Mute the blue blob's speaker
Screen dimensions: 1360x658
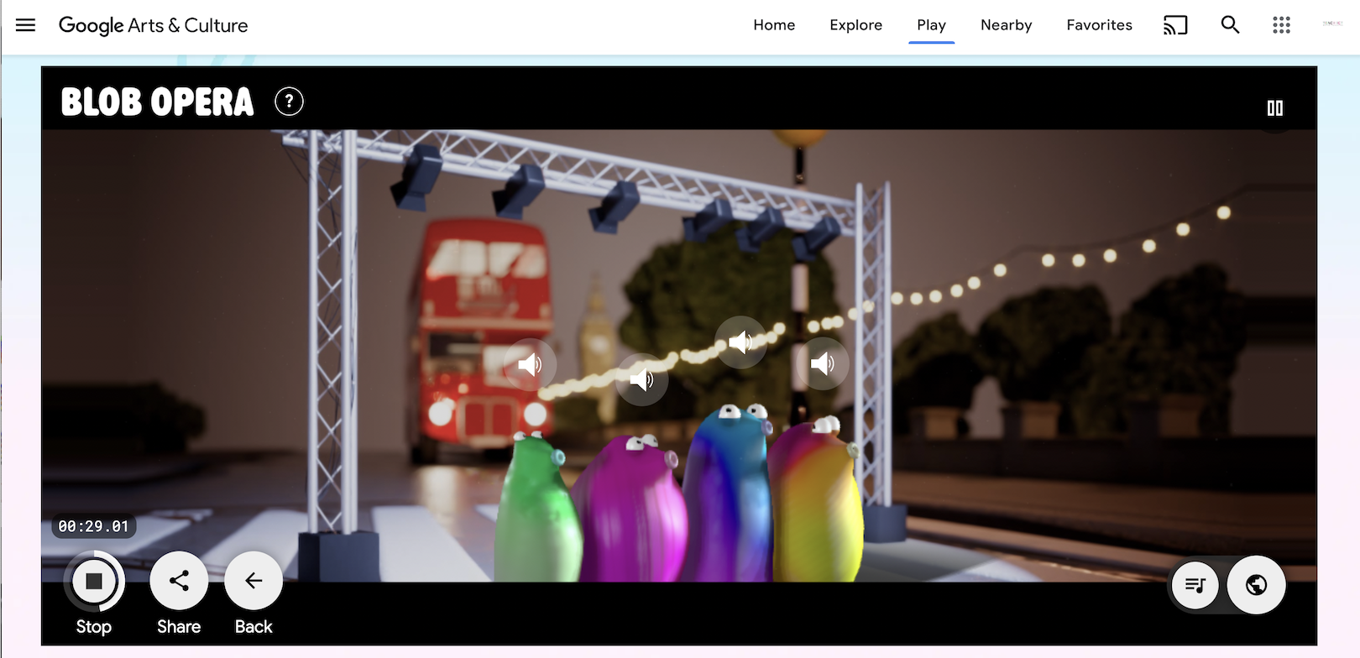pyautogui.click(x=740, y=342)
